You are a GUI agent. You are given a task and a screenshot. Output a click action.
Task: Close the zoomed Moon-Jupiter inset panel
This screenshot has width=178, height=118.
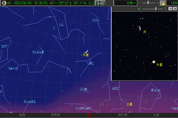(x=175, y=9)
